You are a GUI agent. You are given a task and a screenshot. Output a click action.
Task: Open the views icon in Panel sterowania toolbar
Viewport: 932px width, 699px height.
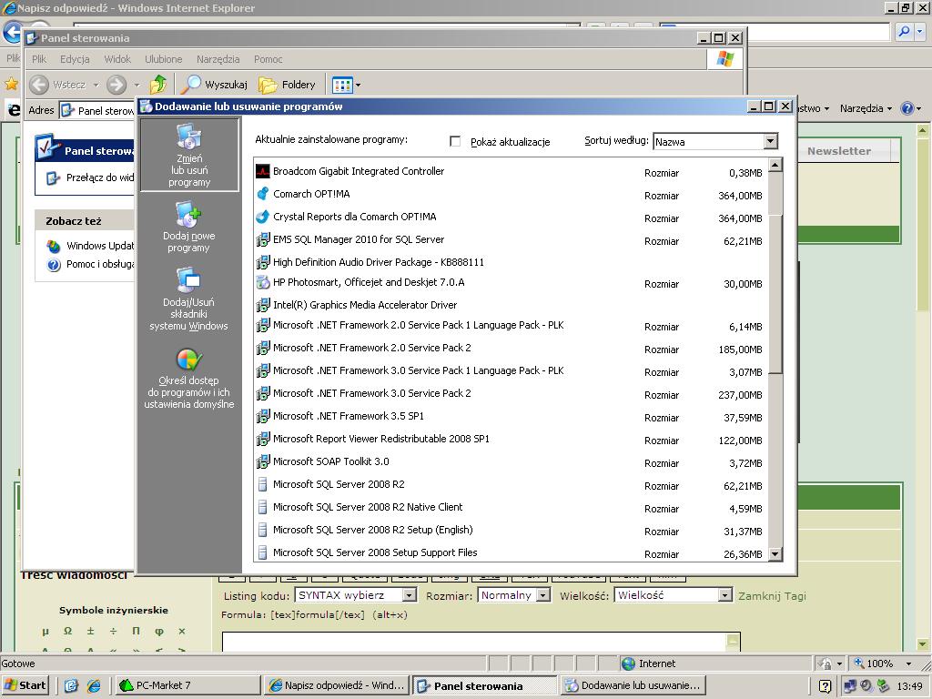pos(342,85)
